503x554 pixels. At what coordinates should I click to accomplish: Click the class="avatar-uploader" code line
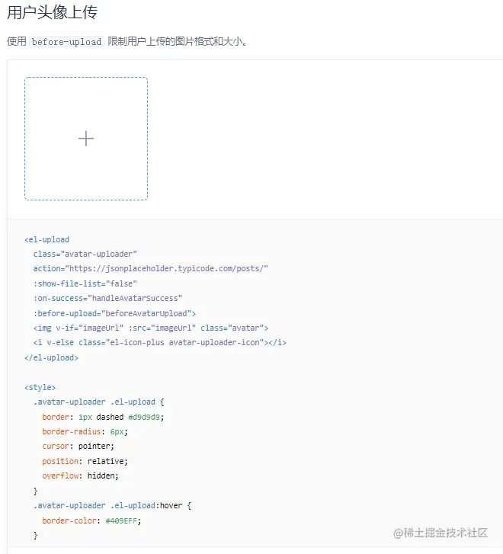click(85, 254)
